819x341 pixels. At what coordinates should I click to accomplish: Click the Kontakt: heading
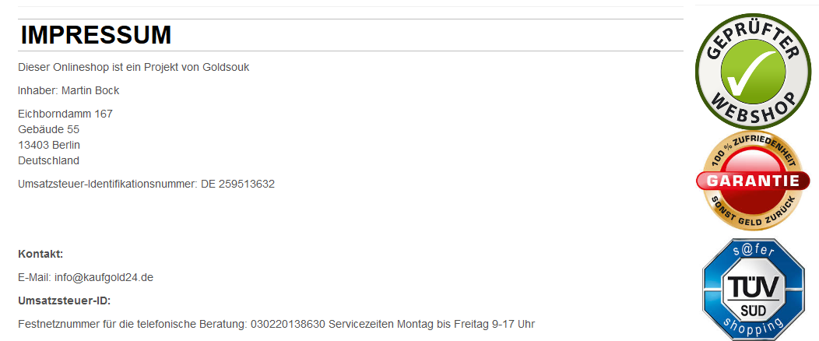[x=40, y=255]
